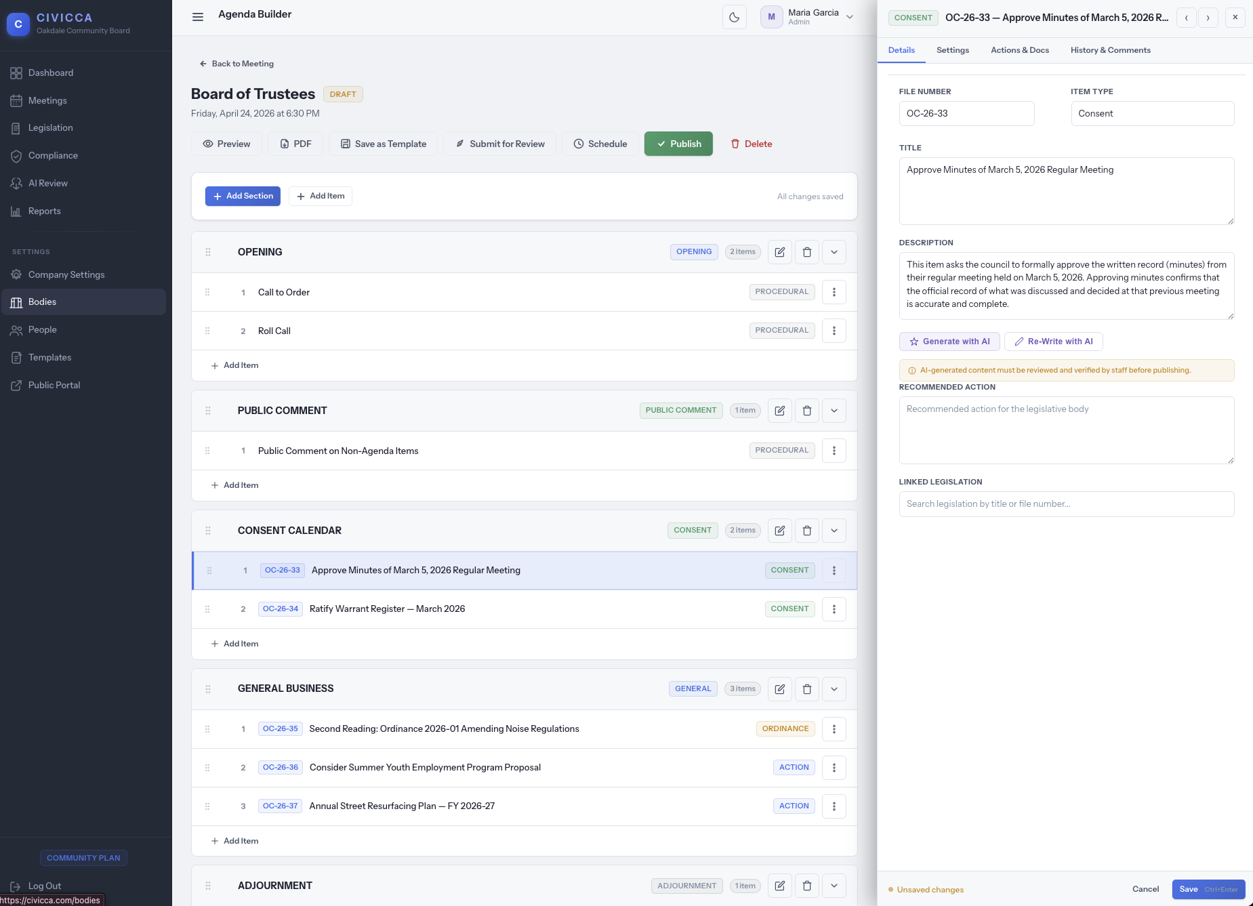Save changes in the detail panel
Screen dimensions: 1253x906
(x=1189, y=889)
